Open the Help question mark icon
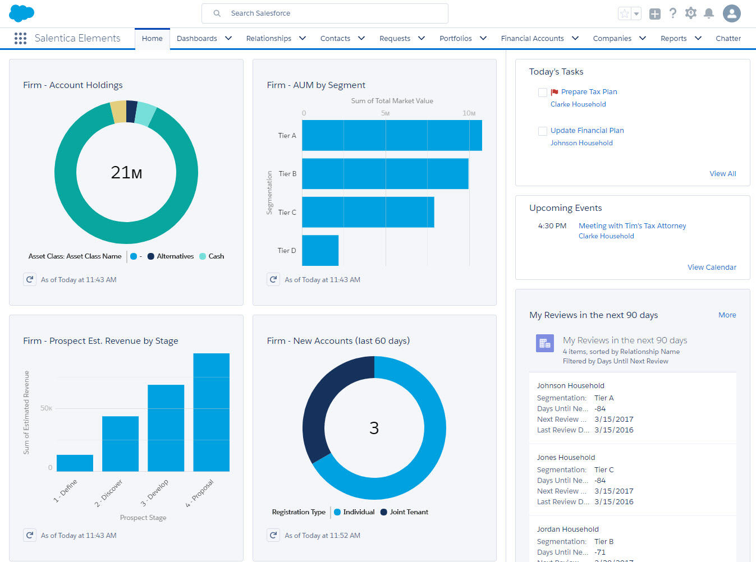The width and height of the screenshot is (756, 562). (x=673, y=13)
